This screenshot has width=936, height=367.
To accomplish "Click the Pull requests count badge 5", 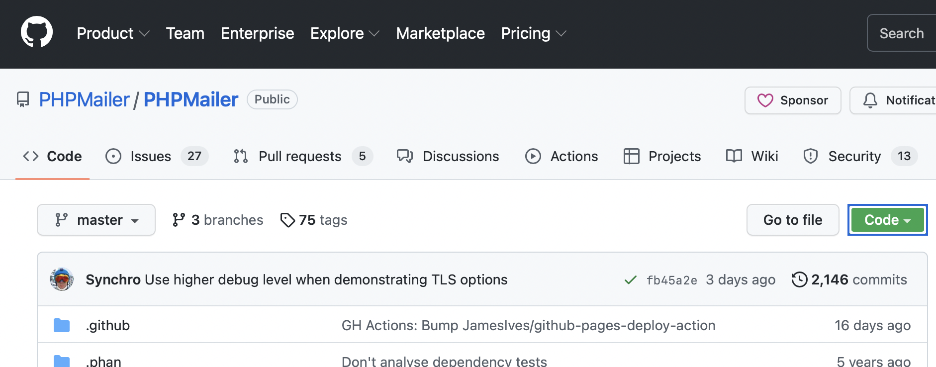I will click(x=363, y=156).
